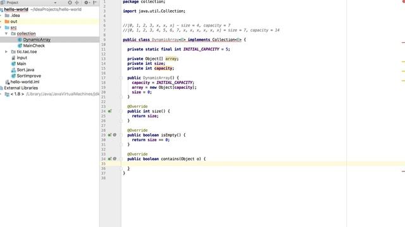The width and height of the screenshot is (405, 227).
Task: Fold the contains() method at line 34
Action: click(121, 159)
